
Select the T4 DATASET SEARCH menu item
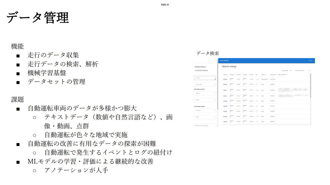click(201, 70)
